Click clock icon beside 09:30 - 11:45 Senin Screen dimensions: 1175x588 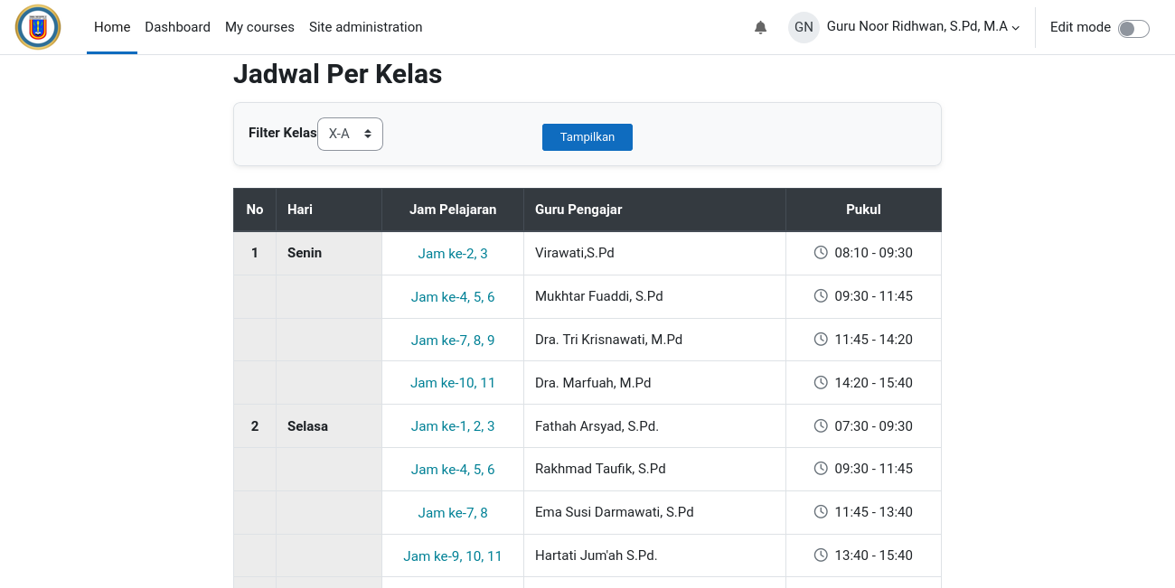[x=821, y=295]
